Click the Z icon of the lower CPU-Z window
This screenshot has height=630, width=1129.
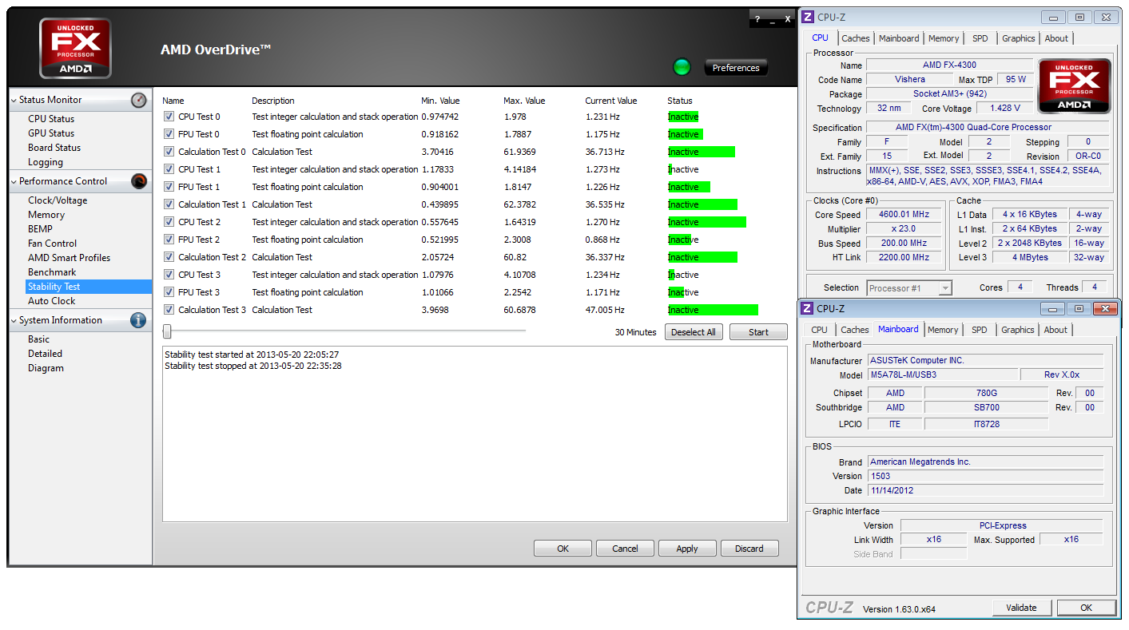(x=807, y=308)
